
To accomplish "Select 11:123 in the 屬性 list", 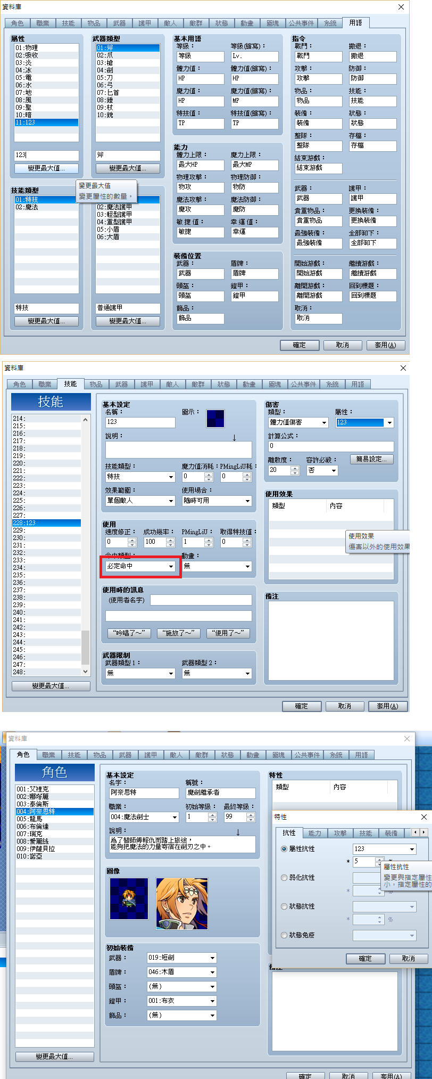I will [46, 122].
